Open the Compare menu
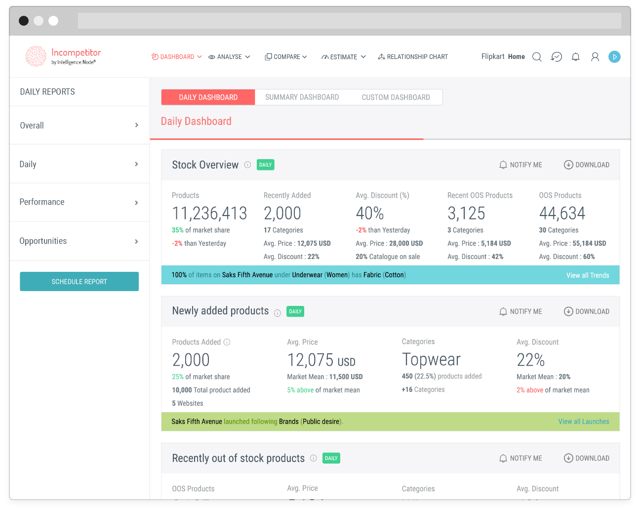Screen dimensions: 640x512 [286, 57]
